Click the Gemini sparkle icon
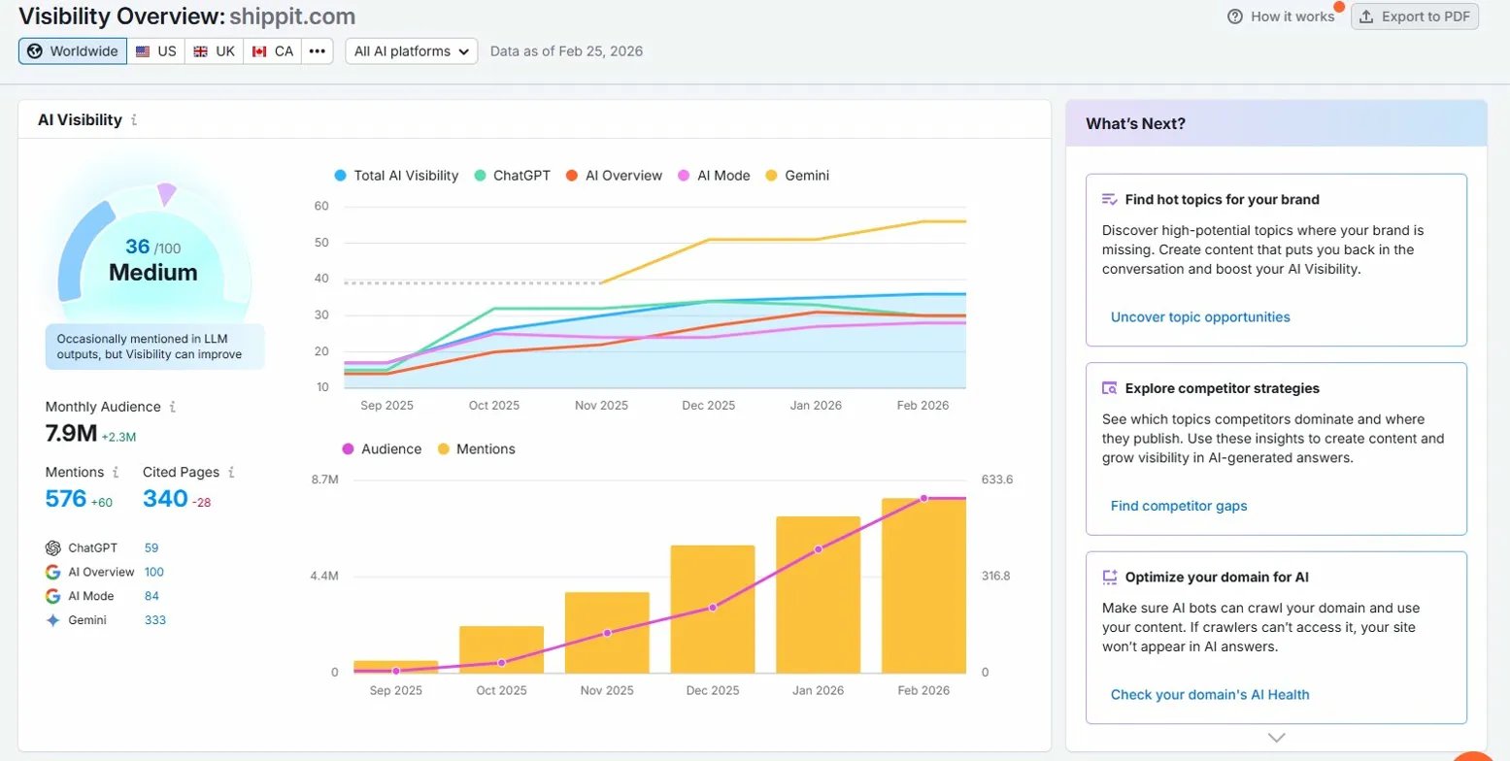 point(53,620)
